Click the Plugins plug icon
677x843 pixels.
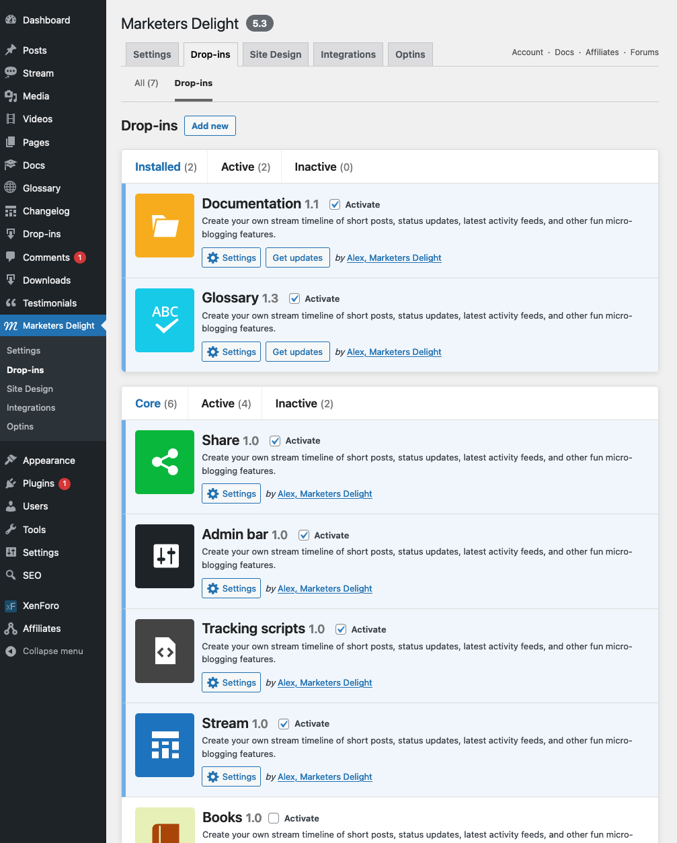click(x=11, y=483)
